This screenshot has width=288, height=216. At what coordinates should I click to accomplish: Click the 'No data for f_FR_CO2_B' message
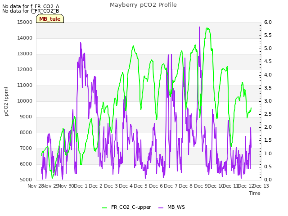tap(31, 11)
